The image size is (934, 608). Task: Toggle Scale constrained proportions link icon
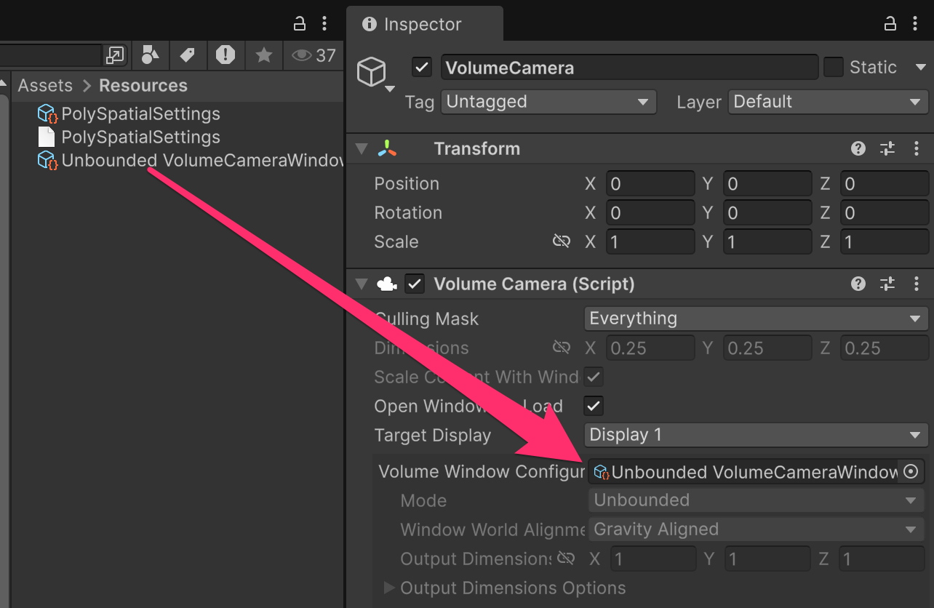562,241
